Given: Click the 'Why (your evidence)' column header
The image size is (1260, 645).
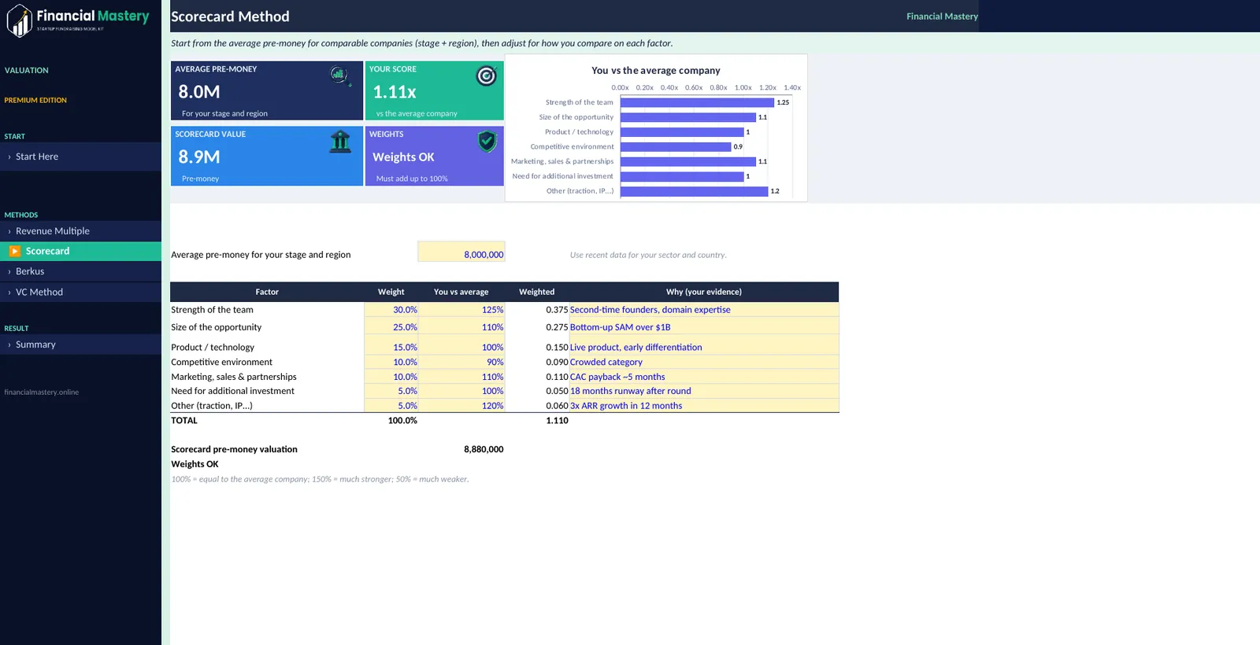Looking at the screenshot, I should [704, 292].
